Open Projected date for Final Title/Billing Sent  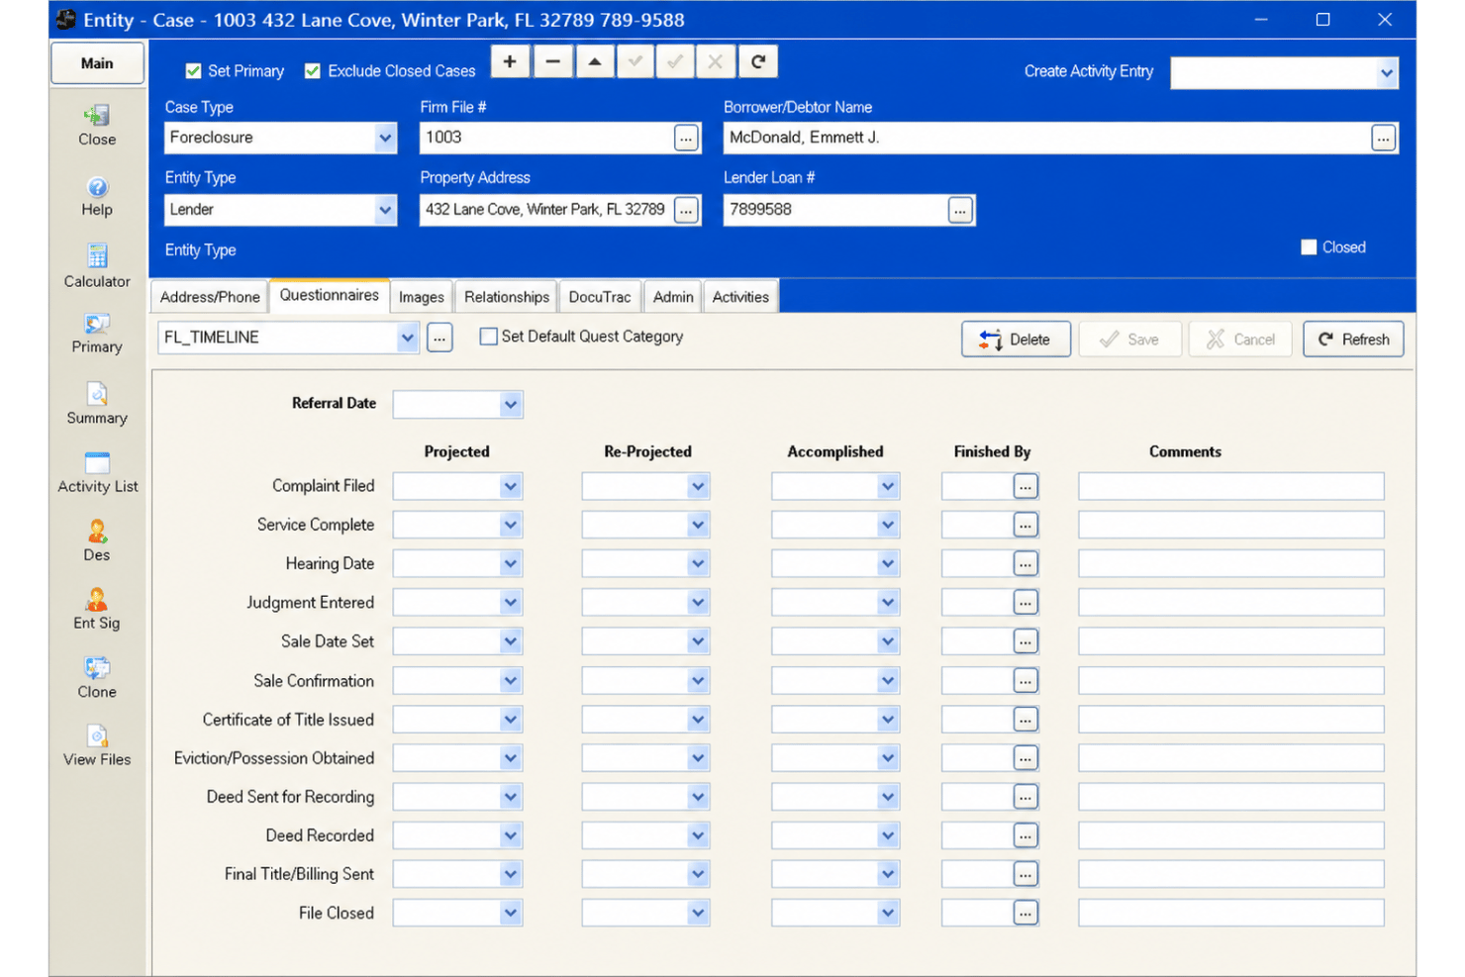point(511,874)
